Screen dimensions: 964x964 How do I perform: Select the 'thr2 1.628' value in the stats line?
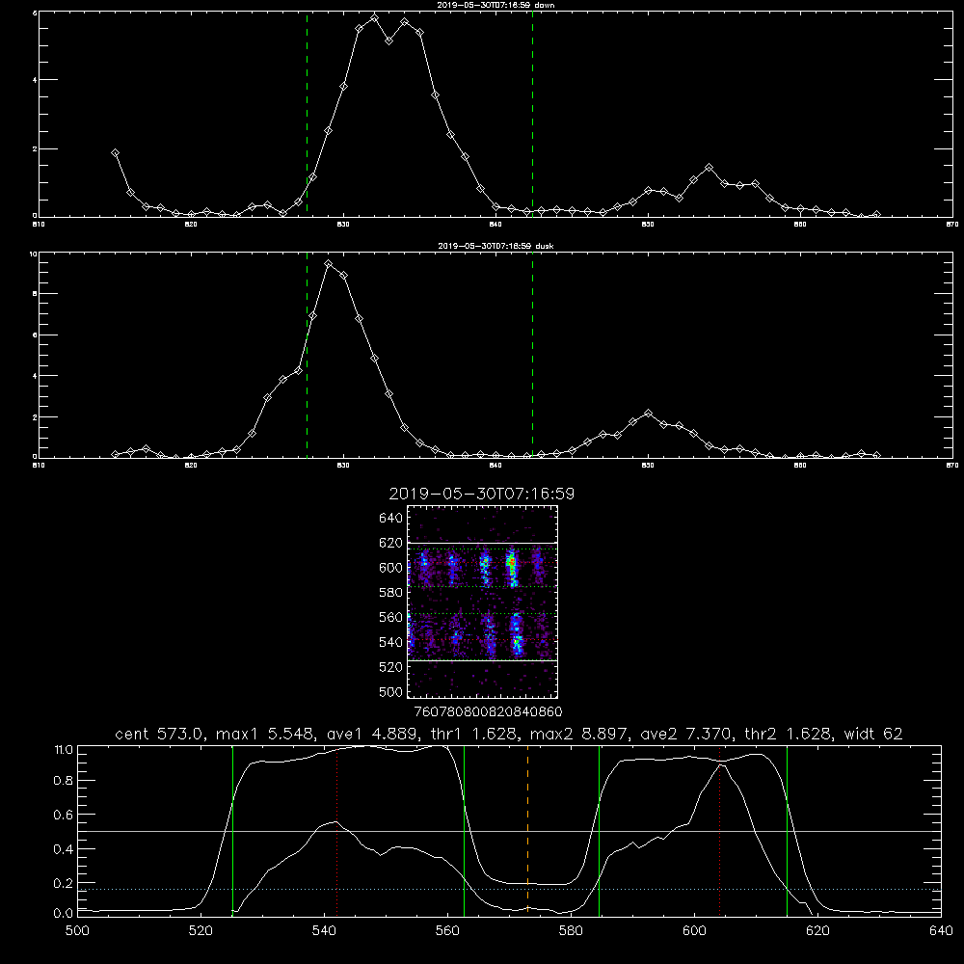click(x=788, y=734)
